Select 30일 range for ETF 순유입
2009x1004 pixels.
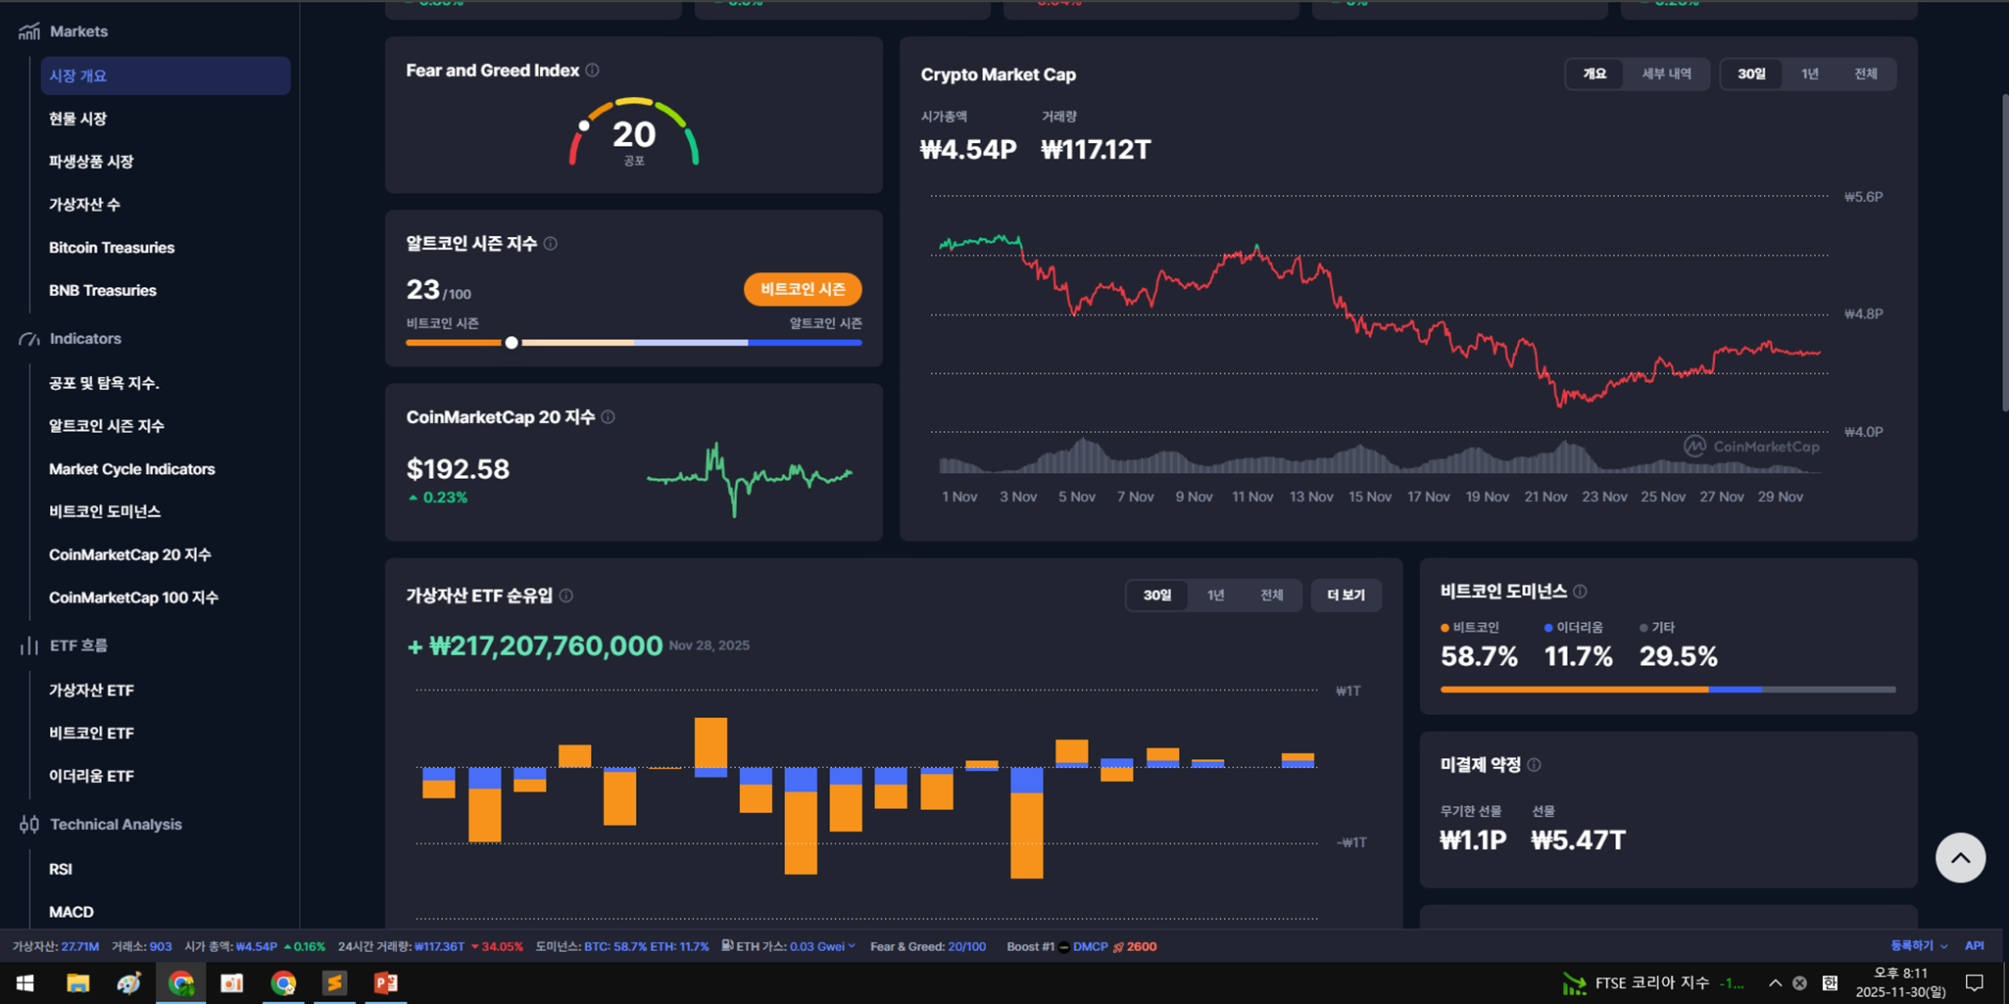(x=1157, y=596)
